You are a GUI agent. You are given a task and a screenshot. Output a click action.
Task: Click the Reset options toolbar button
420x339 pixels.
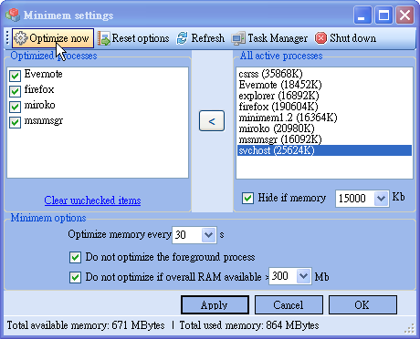pyautogui.click(x=133, y=38)
